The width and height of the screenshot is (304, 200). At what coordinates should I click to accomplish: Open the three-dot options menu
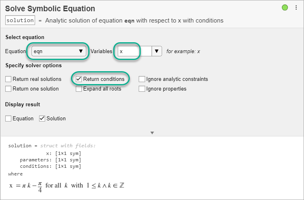[x=296, y=8]
